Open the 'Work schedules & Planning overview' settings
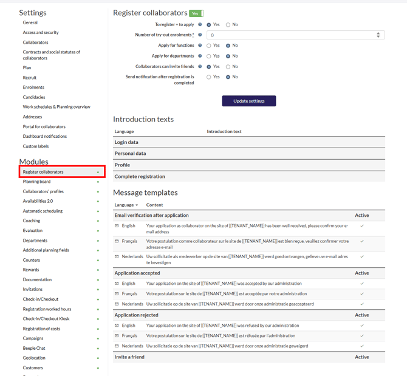407x376 pixels. 56,107
